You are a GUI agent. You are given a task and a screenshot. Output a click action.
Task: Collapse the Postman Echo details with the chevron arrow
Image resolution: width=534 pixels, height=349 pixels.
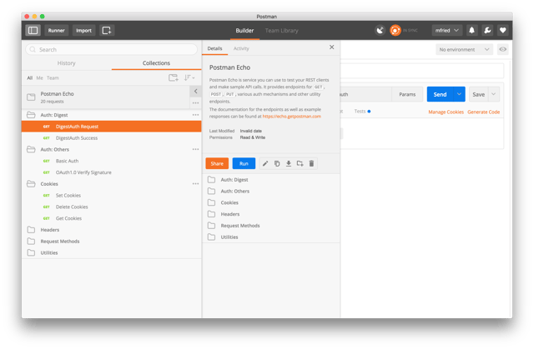[x=195, y=91]
